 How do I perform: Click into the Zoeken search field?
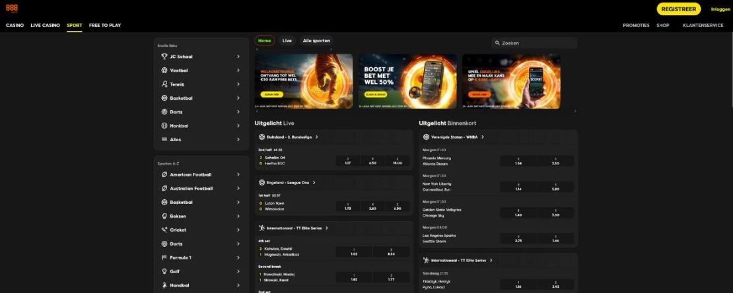coord(534,43)
